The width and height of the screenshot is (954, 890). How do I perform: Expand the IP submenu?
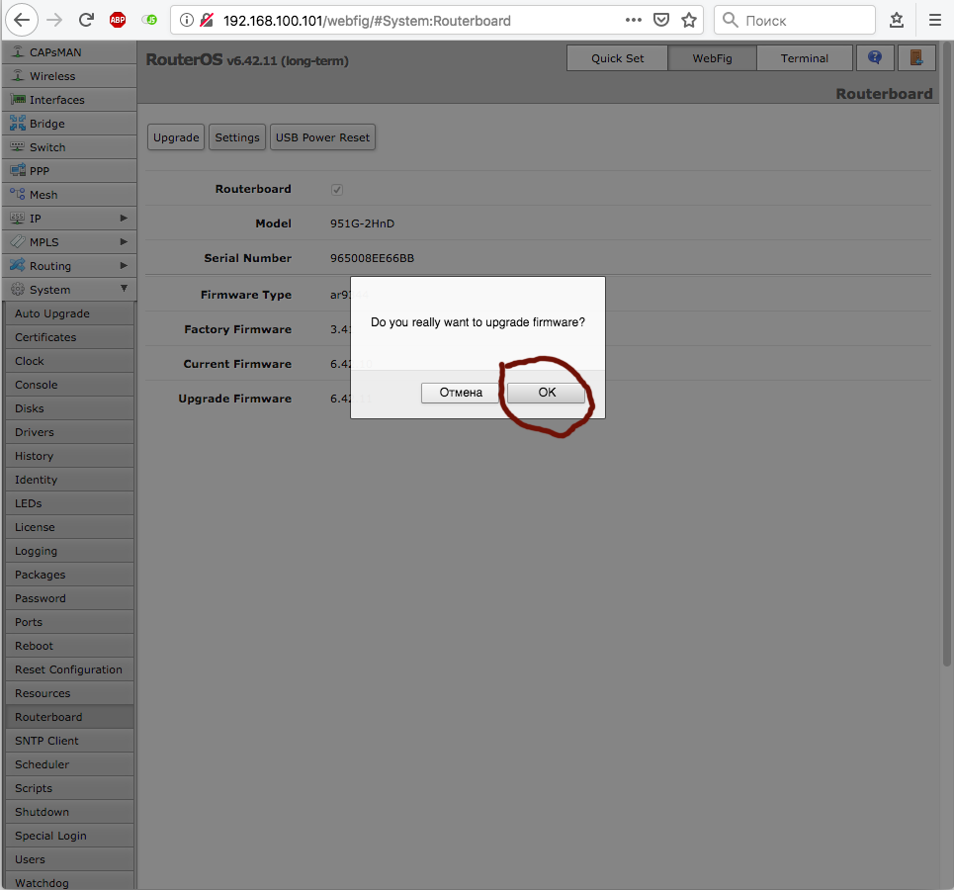click(69, 219)
